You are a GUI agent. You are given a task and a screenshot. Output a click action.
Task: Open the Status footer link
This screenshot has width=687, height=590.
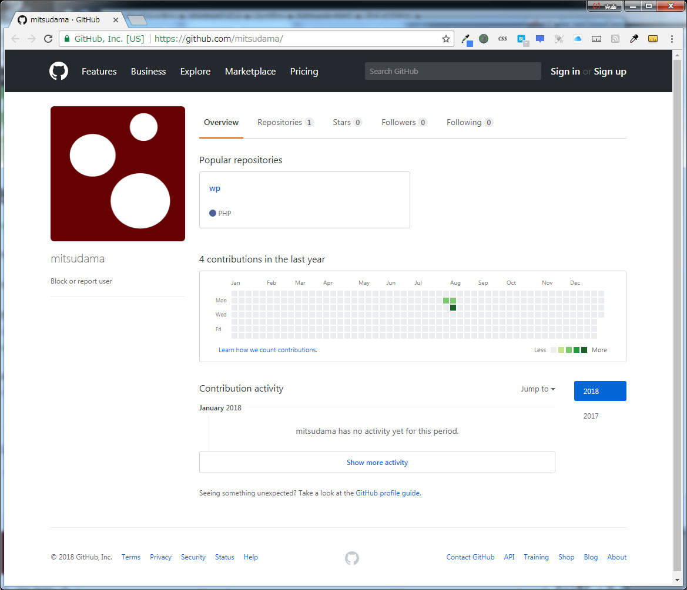[x=224, y=557]
